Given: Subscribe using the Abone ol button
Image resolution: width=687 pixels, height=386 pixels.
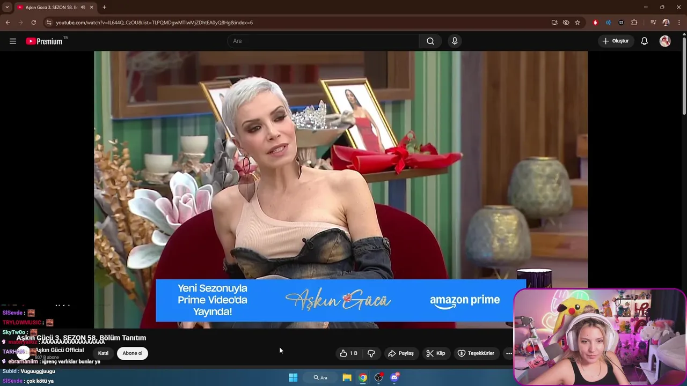Looking at the screenshot, I should pos(133,353).
